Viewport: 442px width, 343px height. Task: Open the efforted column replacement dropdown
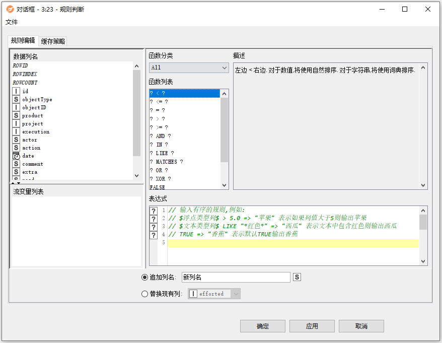point(214,294)
